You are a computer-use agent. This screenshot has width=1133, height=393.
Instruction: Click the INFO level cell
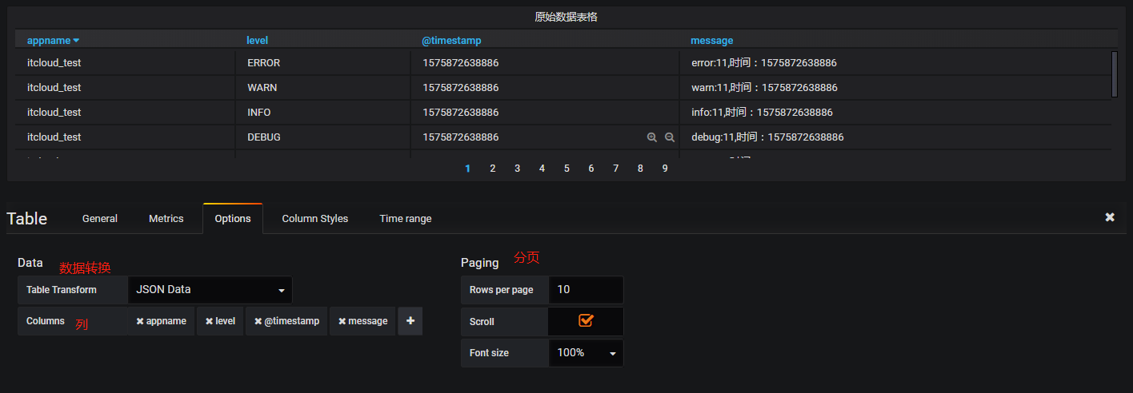pyautogui.click(x=323, y=112)
